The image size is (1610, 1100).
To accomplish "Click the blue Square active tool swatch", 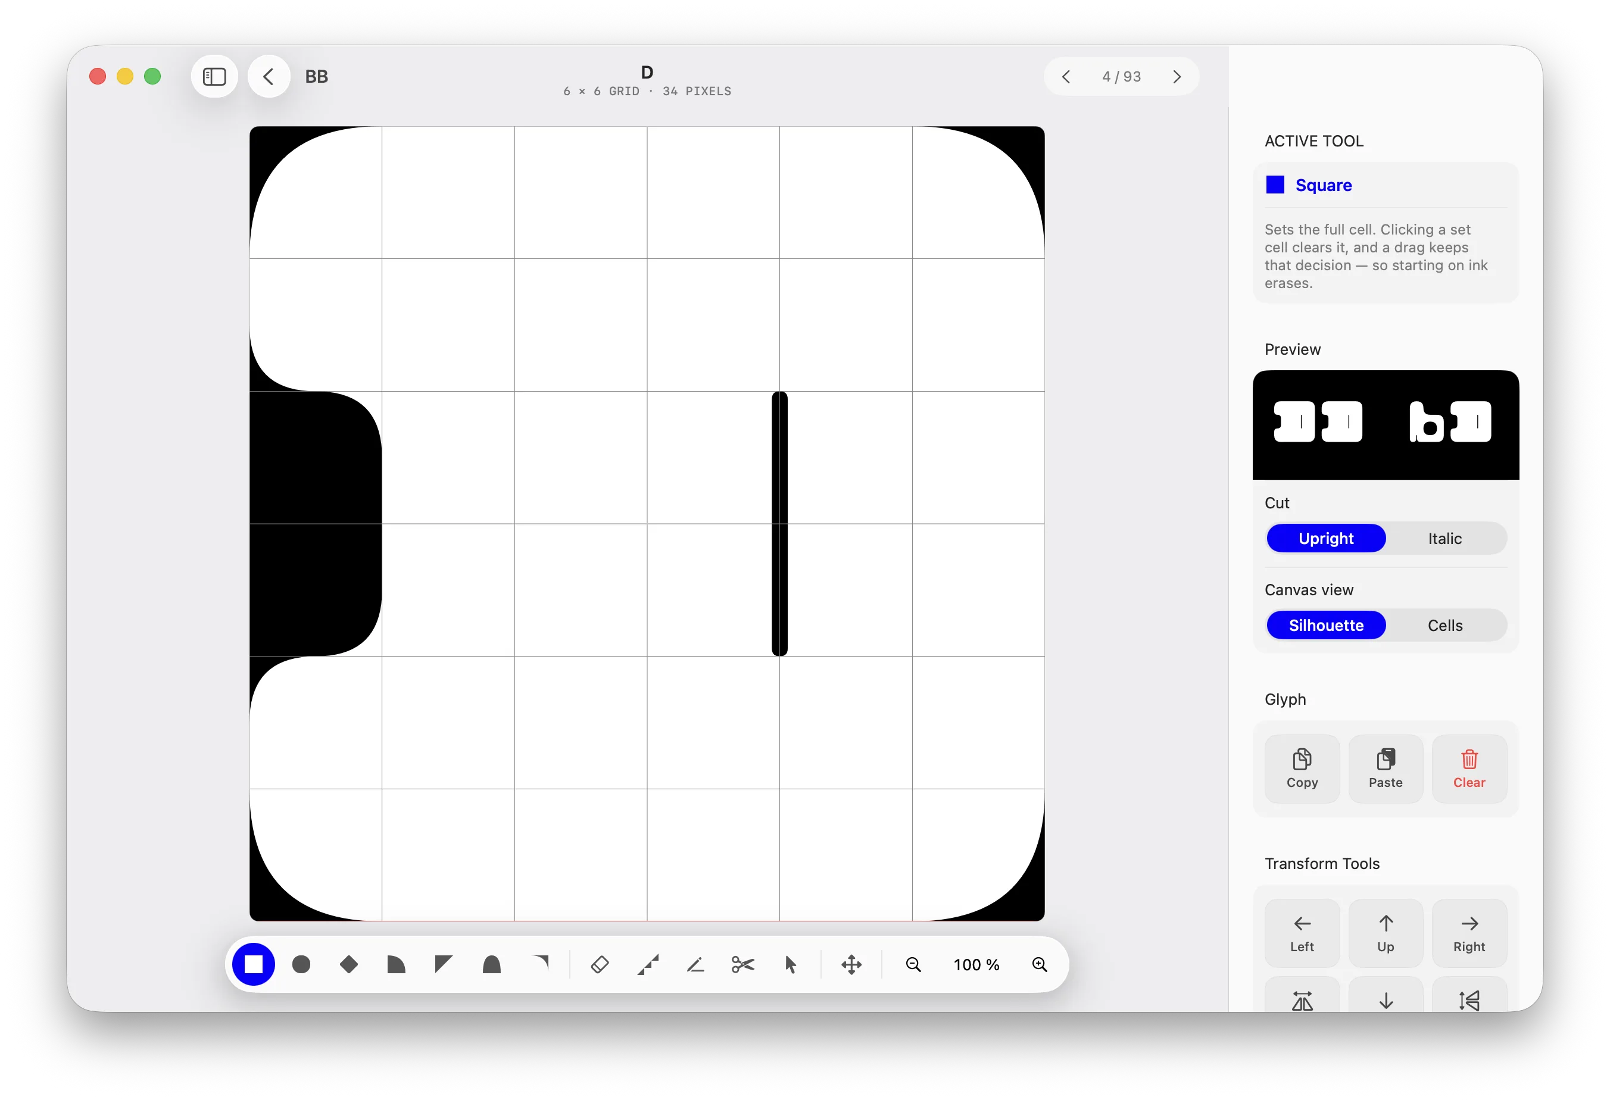I will tap(1275, 185).
